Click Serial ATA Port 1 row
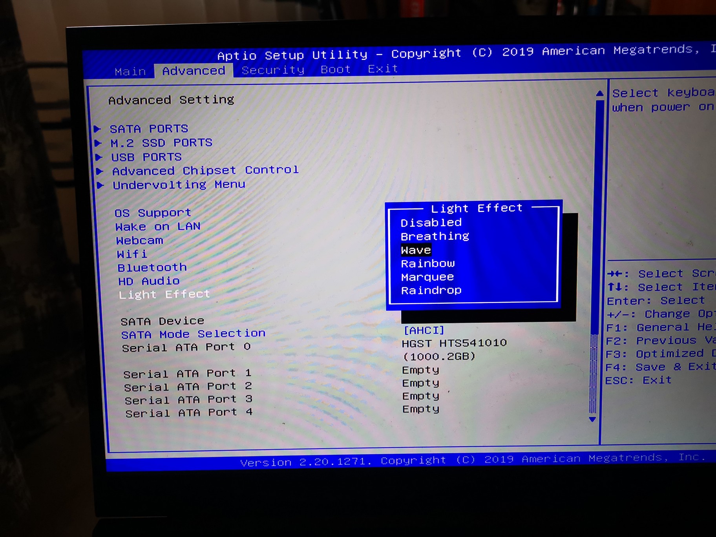Screen dimensions: 716x537 pyautogui.click(x=187, y=373)
